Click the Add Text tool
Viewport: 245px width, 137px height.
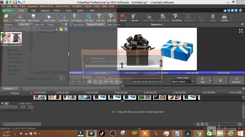[100, 18]
